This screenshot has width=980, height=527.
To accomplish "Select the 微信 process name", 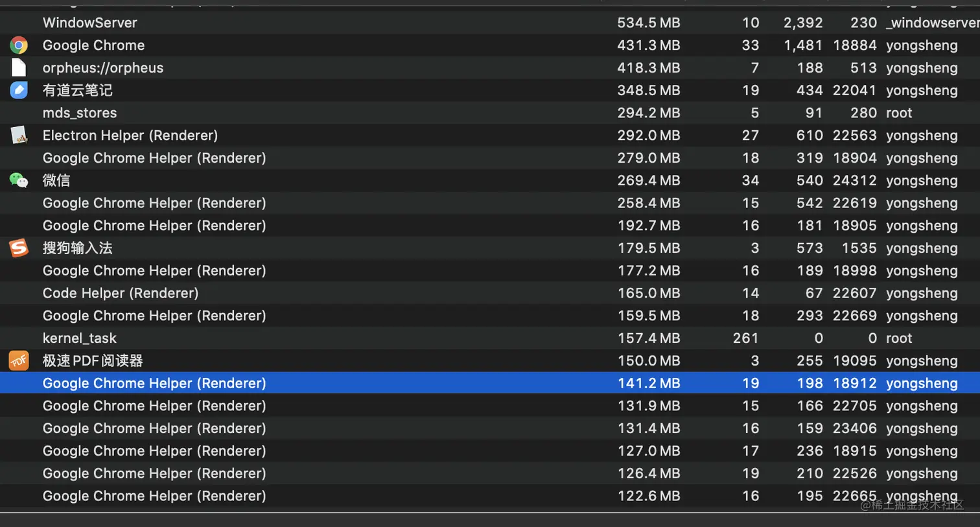I will click(x=56, y=180).
